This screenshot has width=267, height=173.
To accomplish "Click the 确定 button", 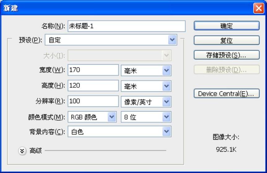I will [226, 26].
